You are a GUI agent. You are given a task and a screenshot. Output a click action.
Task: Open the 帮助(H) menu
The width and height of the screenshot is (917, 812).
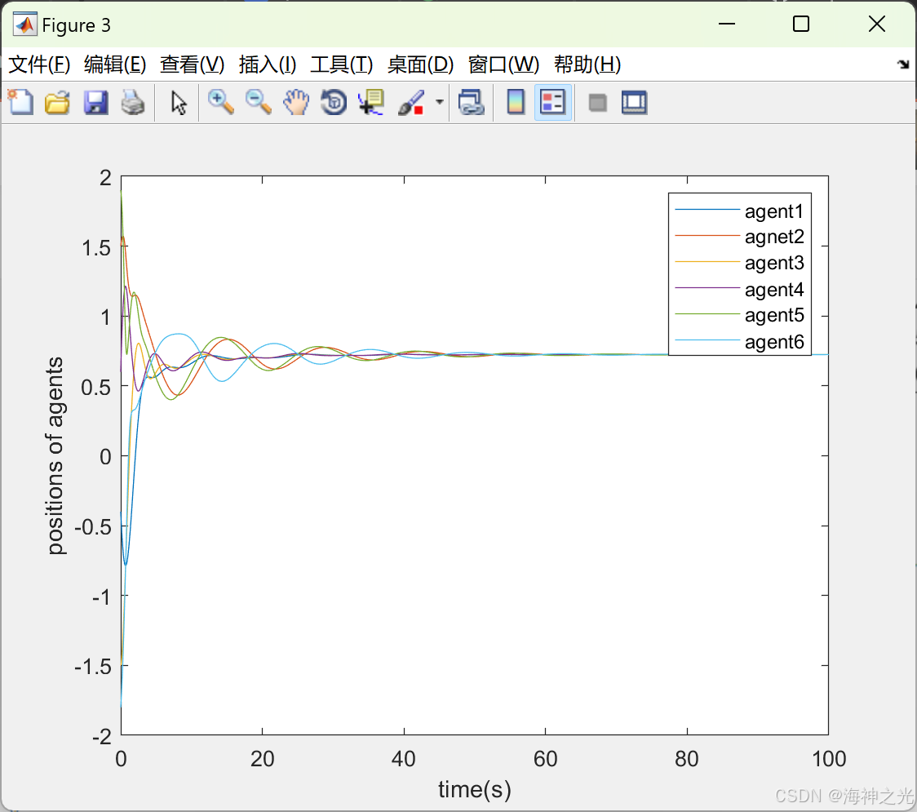pos(587,64)
